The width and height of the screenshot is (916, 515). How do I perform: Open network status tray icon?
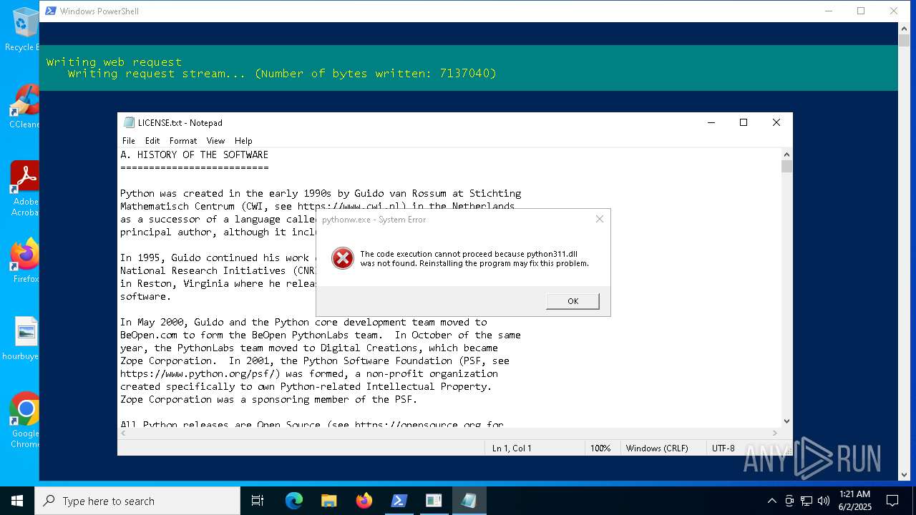[x=807, y=501]
